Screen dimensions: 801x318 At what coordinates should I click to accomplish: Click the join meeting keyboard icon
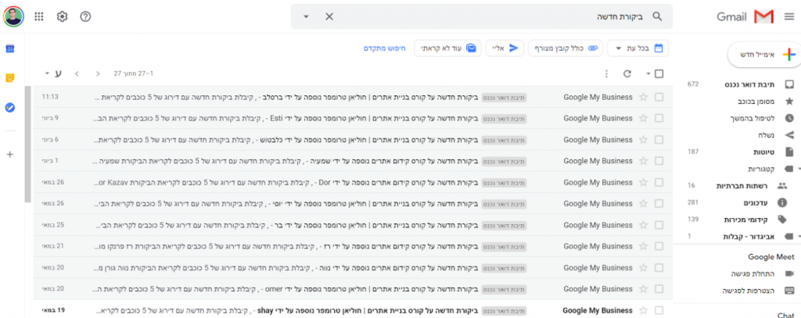click(x=788, y=291)
